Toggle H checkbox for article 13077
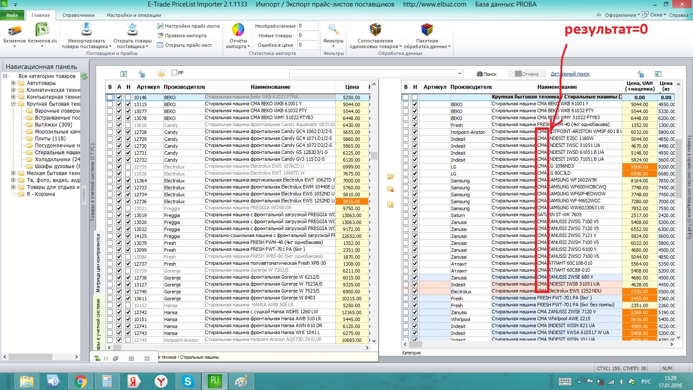 click(128, 111)
